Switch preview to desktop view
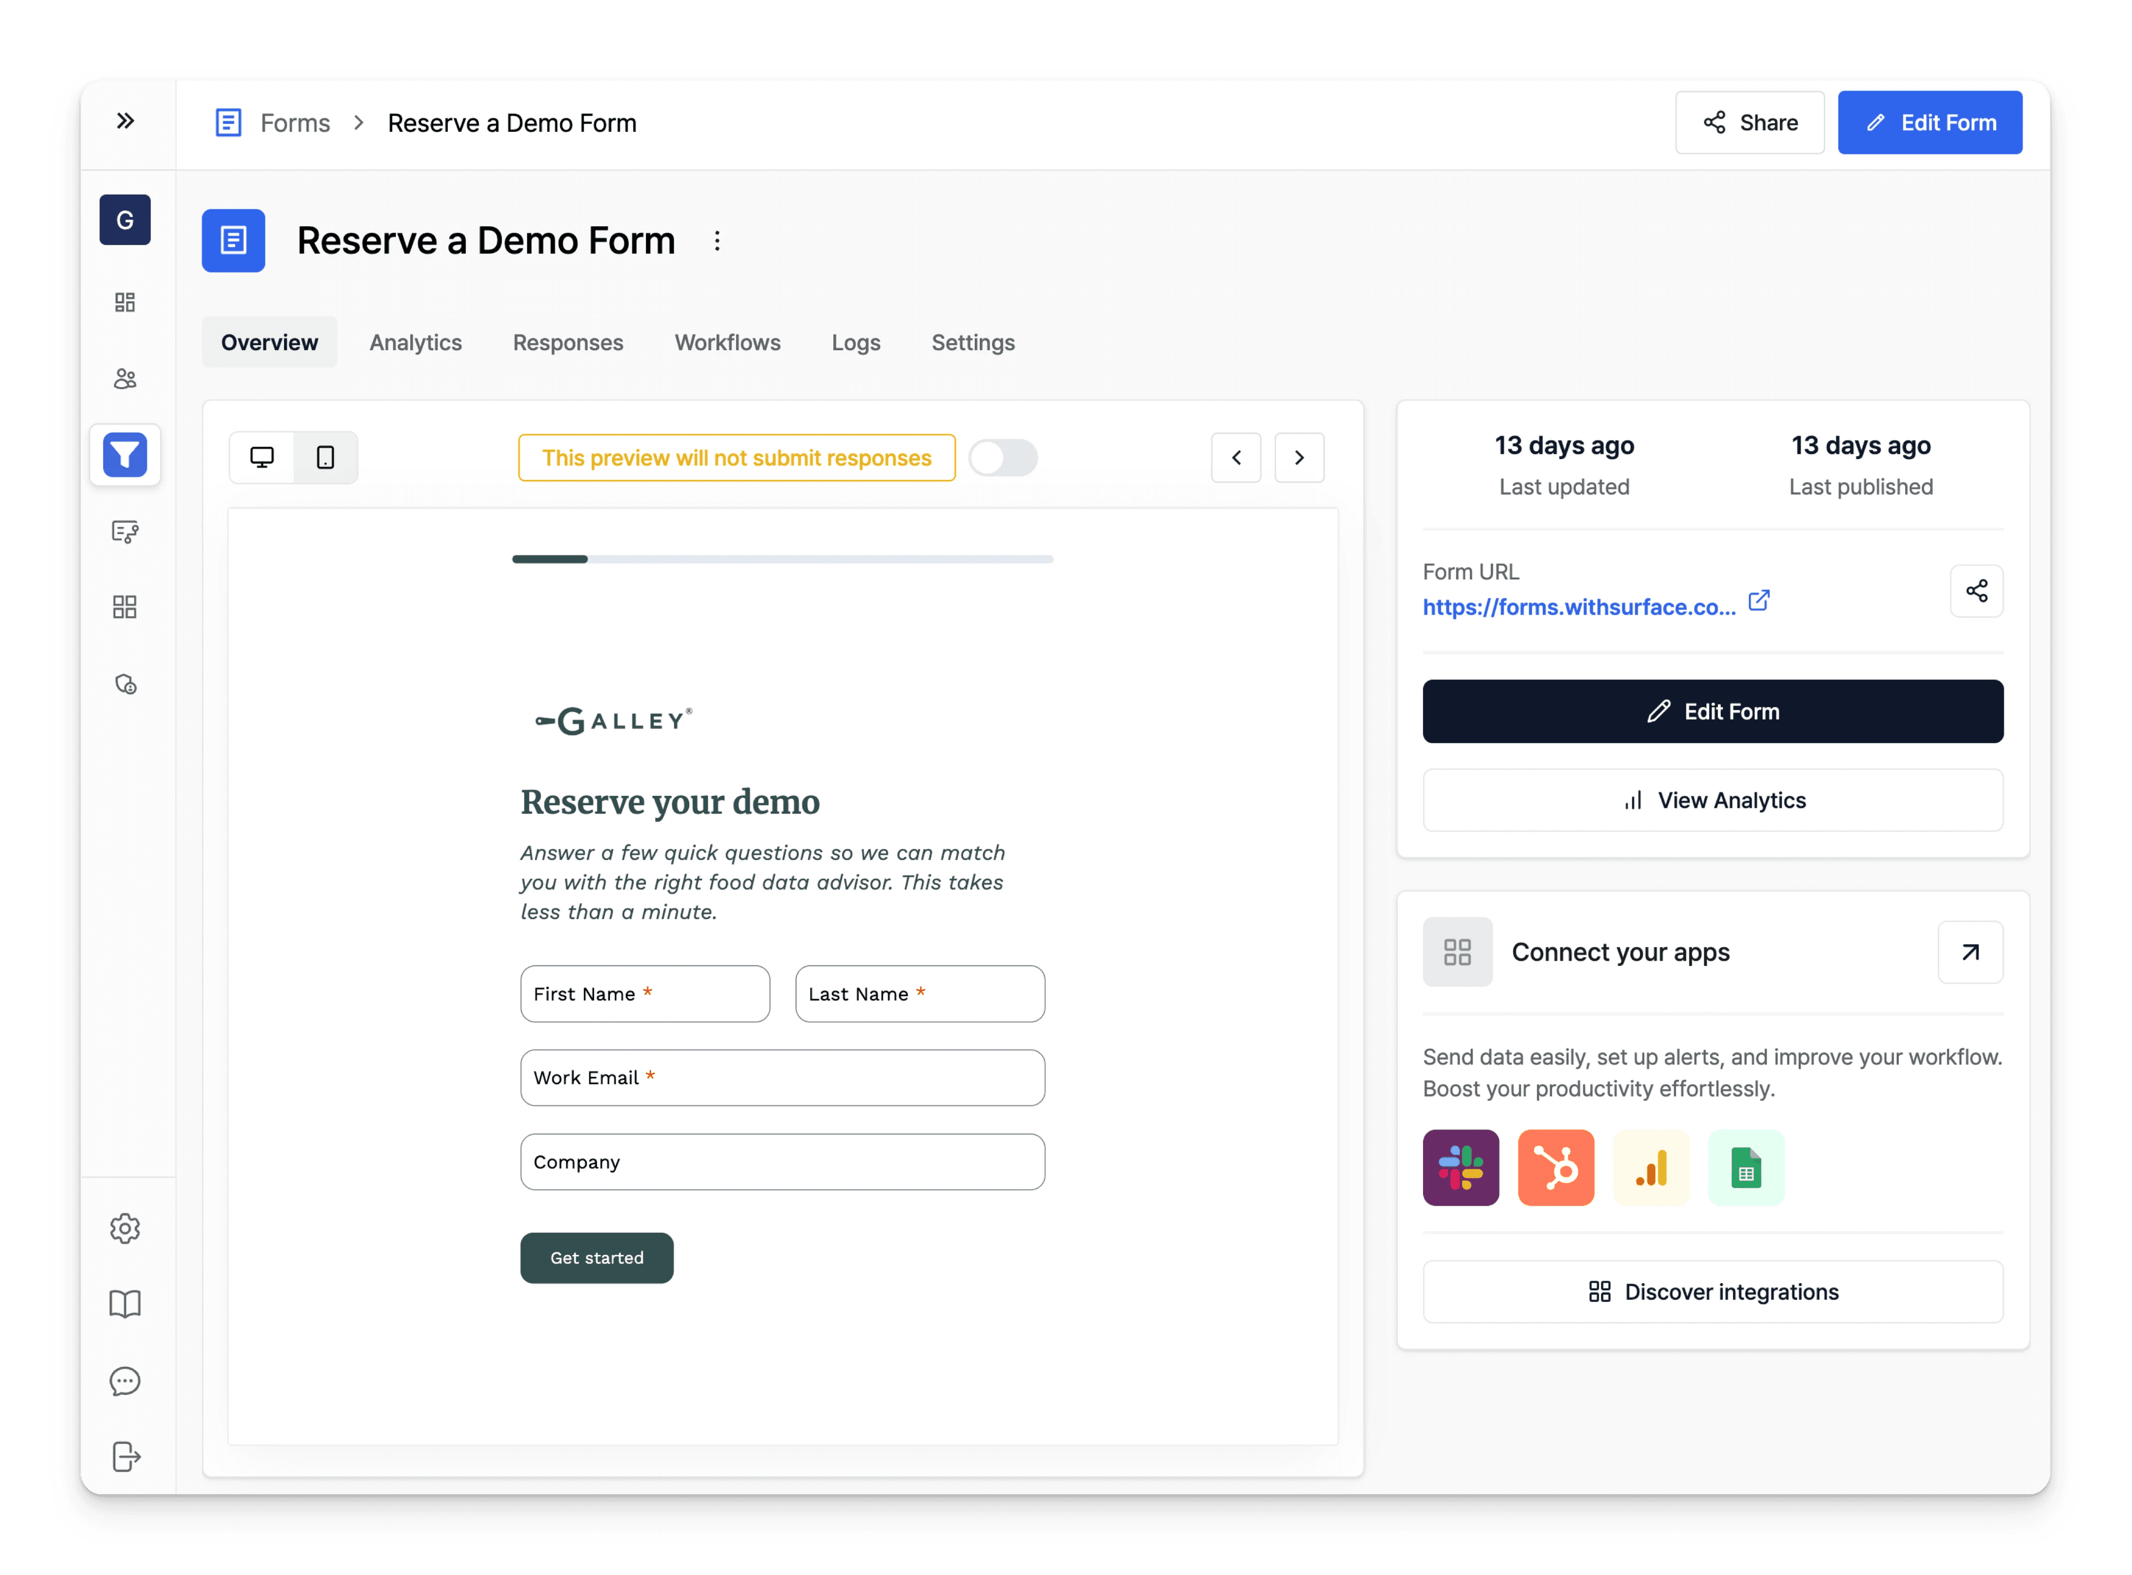Viewport: 2132px width, 1575px height. coord(261,458)
